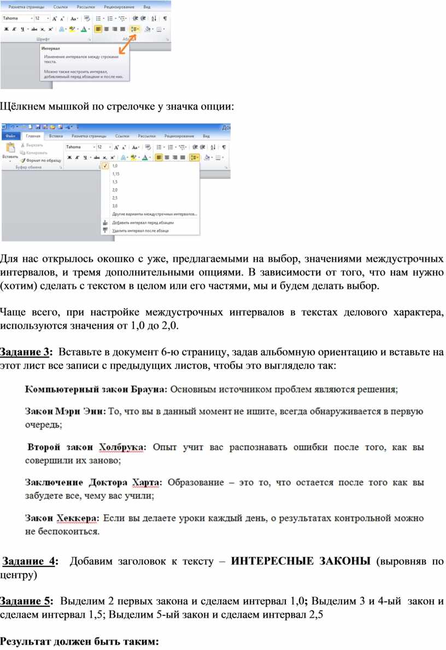Click center alignment in Интервал tooltip screenshot
This screenshot has height=650, width=446.
tap(107, 29)
